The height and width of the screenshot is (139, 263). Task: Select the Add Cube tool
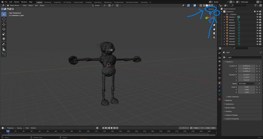(4, 54)
